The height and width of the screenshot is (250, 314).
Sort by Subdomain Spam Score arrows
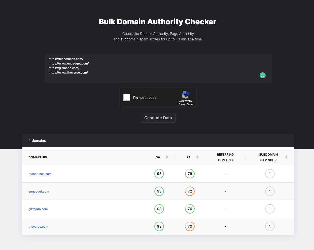(x=286, y=157)
